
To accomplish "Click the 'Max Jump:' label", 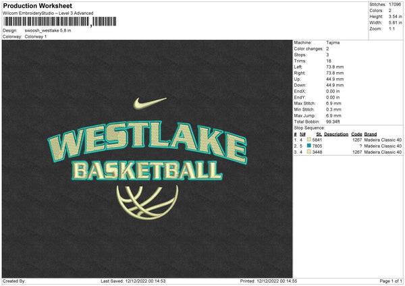I will tap(304, 115).
